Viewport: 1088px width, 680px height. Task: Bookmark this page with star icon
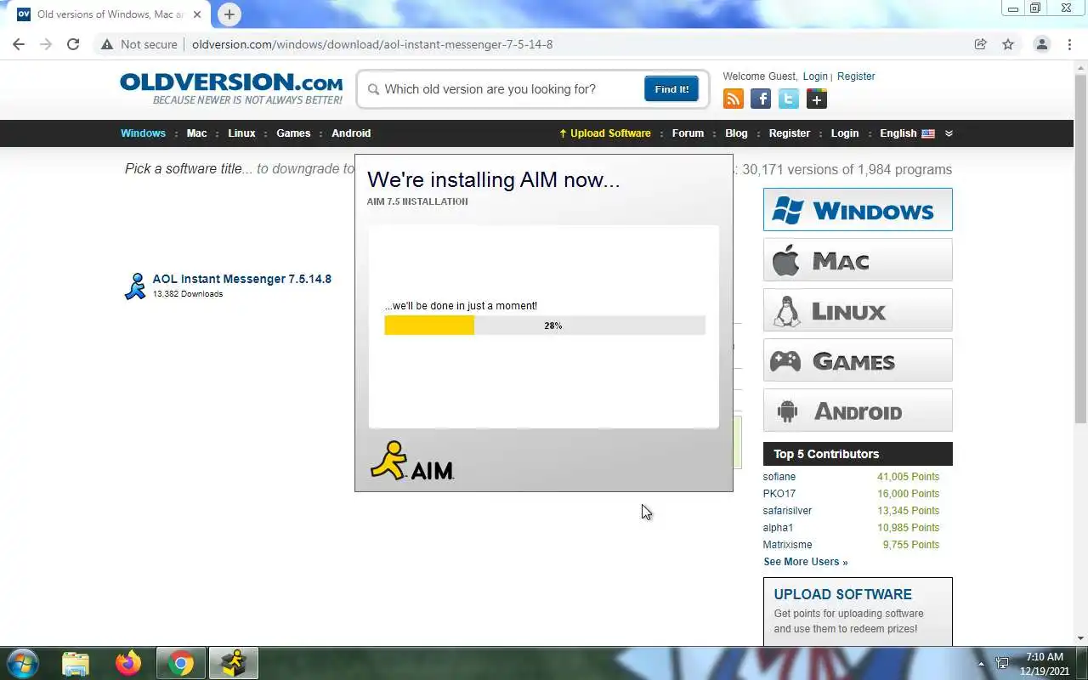click(x=1008, y=44)
